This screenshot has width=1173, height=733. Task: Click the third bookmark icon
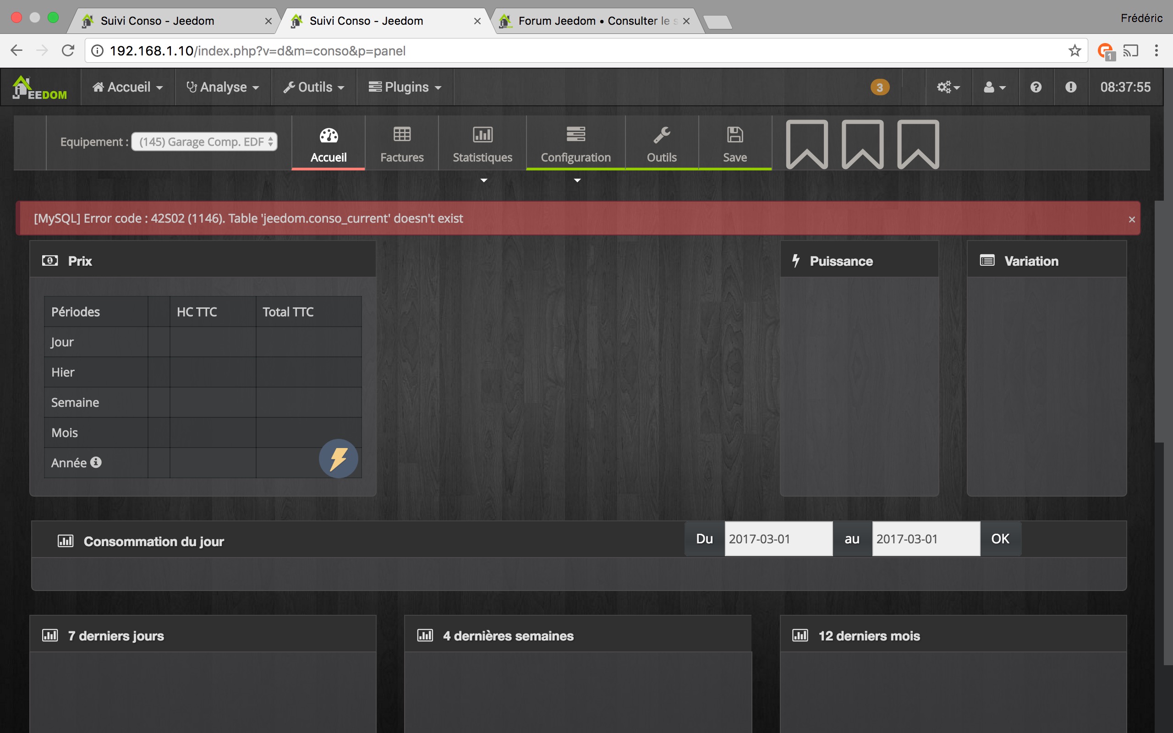[x=919, y=144]
